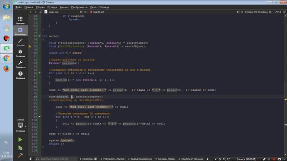Image resolution: width=287 pixels, height=161 pixels.
Task: Open the Правка menu
Action: click(29, 7)
